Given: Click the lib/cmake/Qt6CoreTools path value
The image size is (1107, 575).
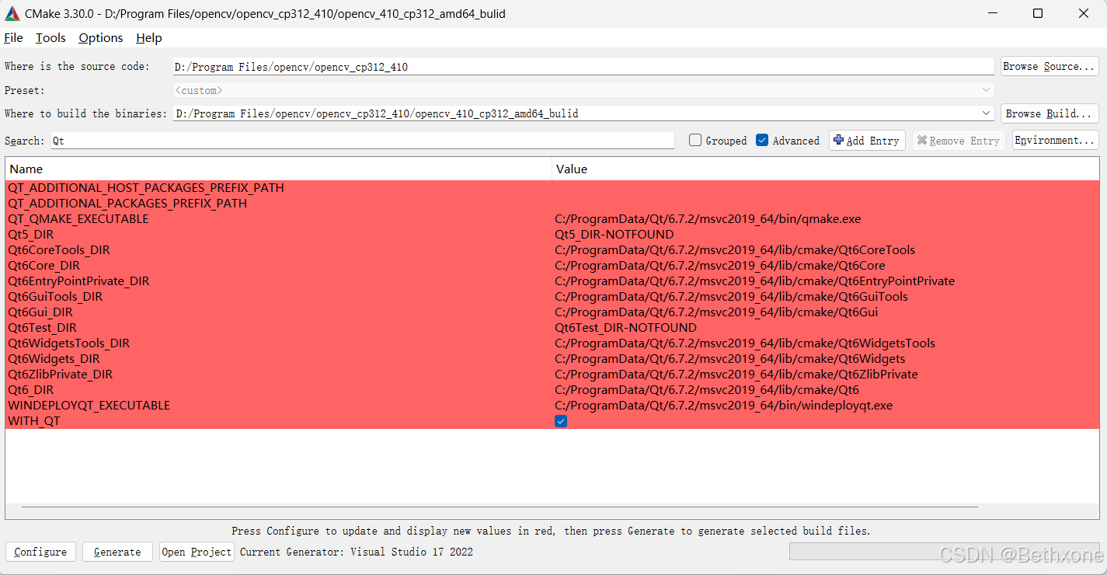Looking at the screenshot, I should 735,250.
